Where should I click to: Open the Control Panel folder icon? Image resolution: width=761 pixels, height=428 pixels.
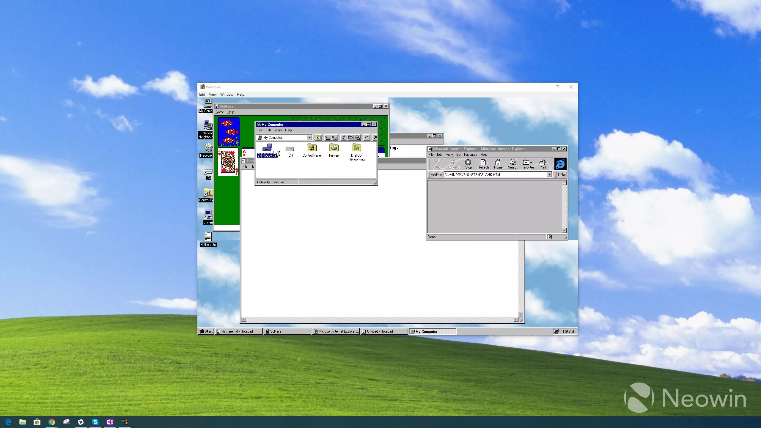(x=312, y=148)
